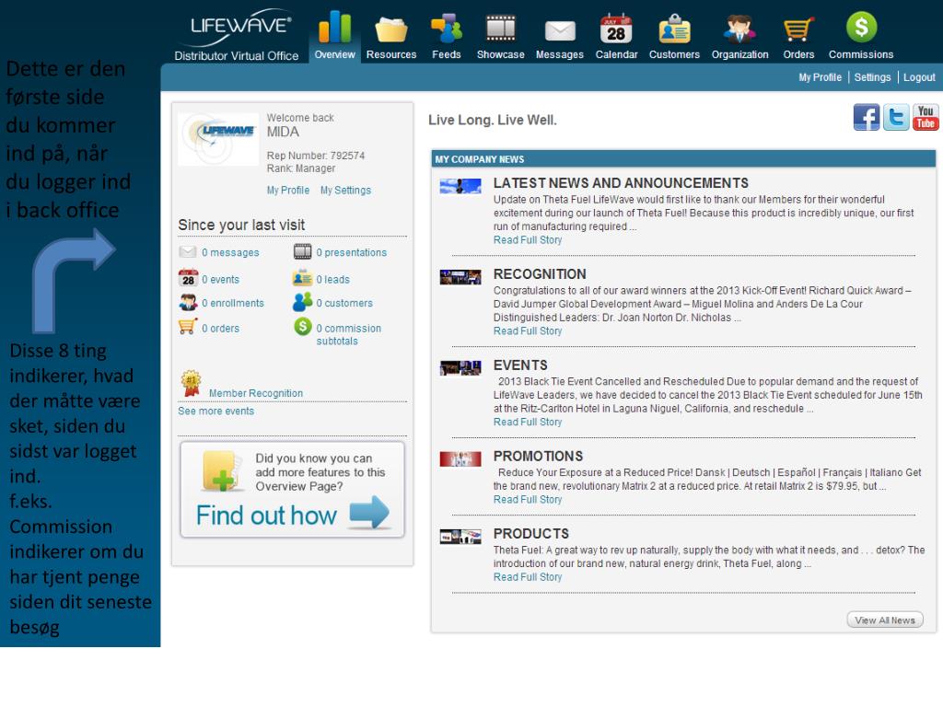Open the Overview bar chart icon
This screenshot has width=943, height=707.
tap(334, 27)
